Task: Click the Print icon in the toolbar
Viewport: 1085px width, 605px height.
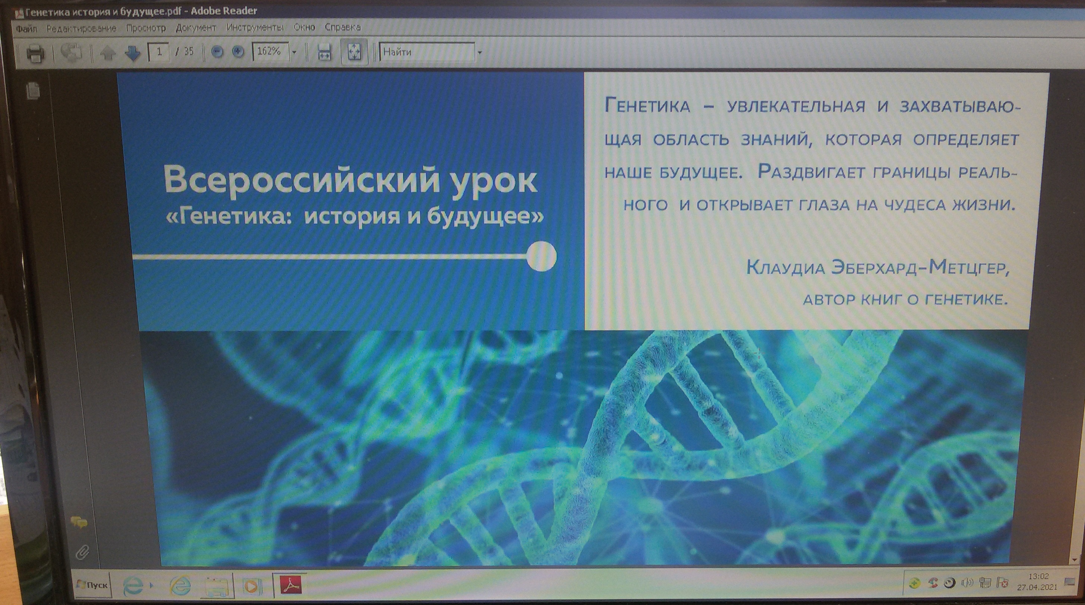Action: tap(35, 54)
